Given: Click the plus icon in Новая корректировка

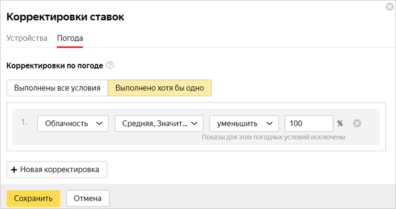Looking at the screenshot, I should point(14,169).
